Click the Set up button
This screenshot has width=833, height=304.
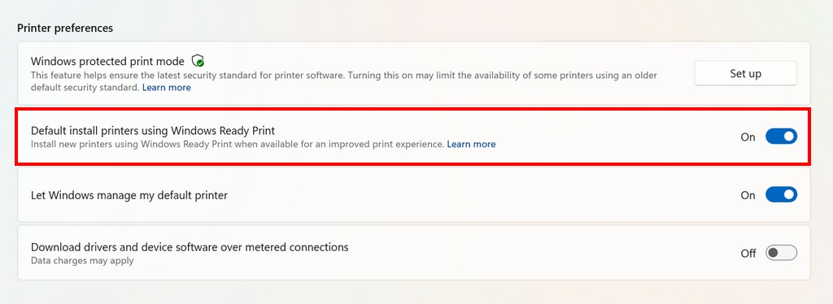click(745, 73)
